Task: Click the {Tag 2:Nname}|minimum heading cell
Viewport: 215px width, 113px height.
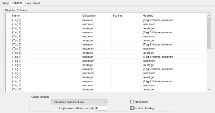Action: pyautogui.click(x=174, y=32)
